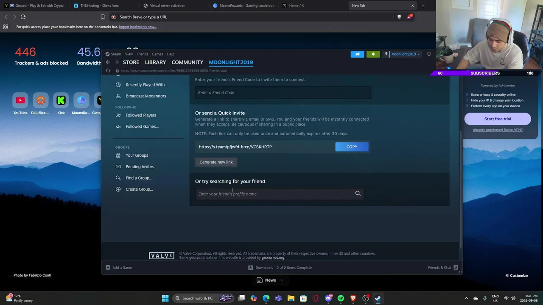Click the Steam forward navigation arrow
The height and width of the screenshot is (305, 543).
pyautogui.click(x=116, y=62)
